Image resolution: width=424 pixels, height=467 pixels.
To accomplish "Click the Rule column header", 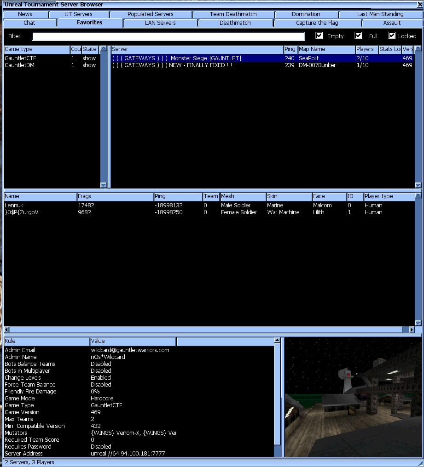I will pyautogui.click(x=46, y=341).
